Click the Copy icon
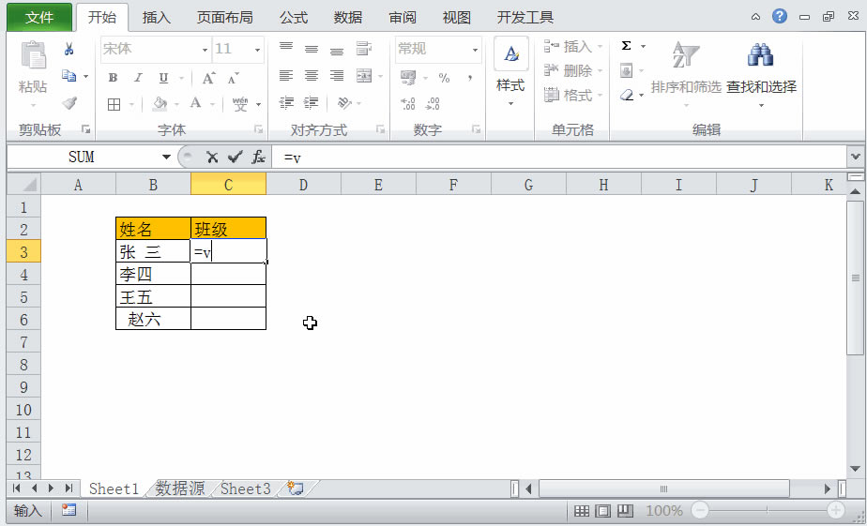This screenshot has height=526, width=867. click(69, 76)
